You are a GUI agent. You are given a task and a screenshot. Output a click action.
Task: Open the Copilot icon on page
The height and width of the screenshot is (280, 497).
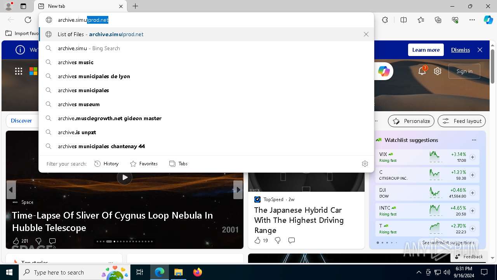(384, 71)
